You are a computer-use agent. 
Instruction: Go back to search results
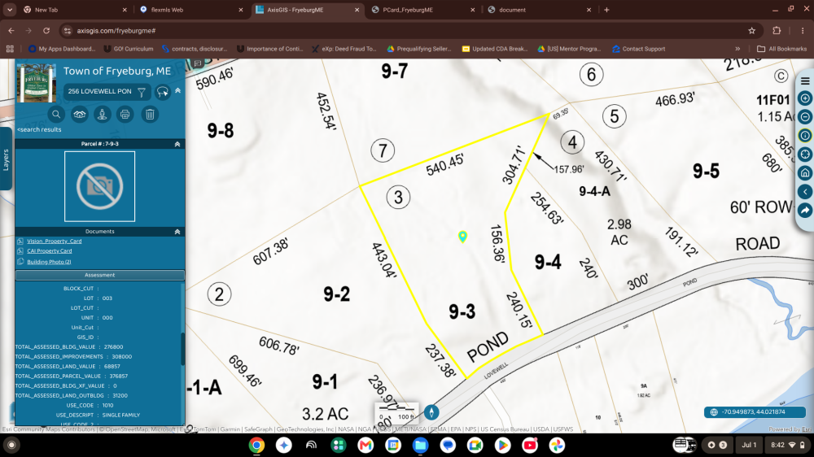(39, 129)
